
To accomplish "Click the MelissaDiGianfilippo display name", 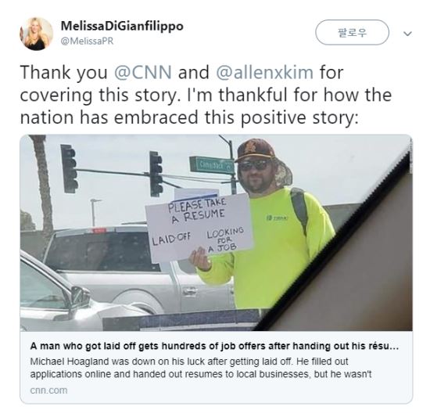I will (x=122, y=27).
